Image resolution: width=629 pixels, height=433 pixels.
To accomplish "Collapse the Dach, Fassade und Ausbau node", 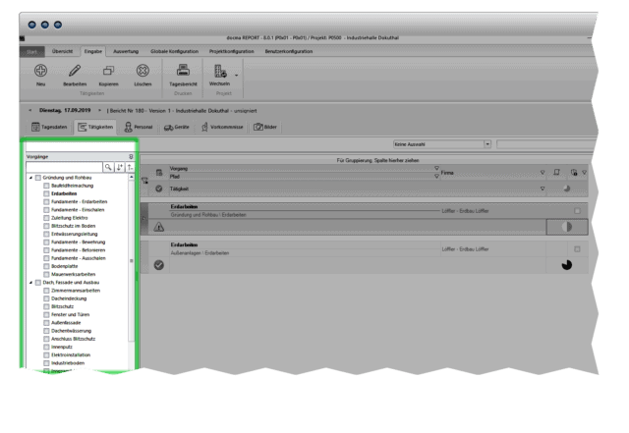I will [x=30, y=283].
